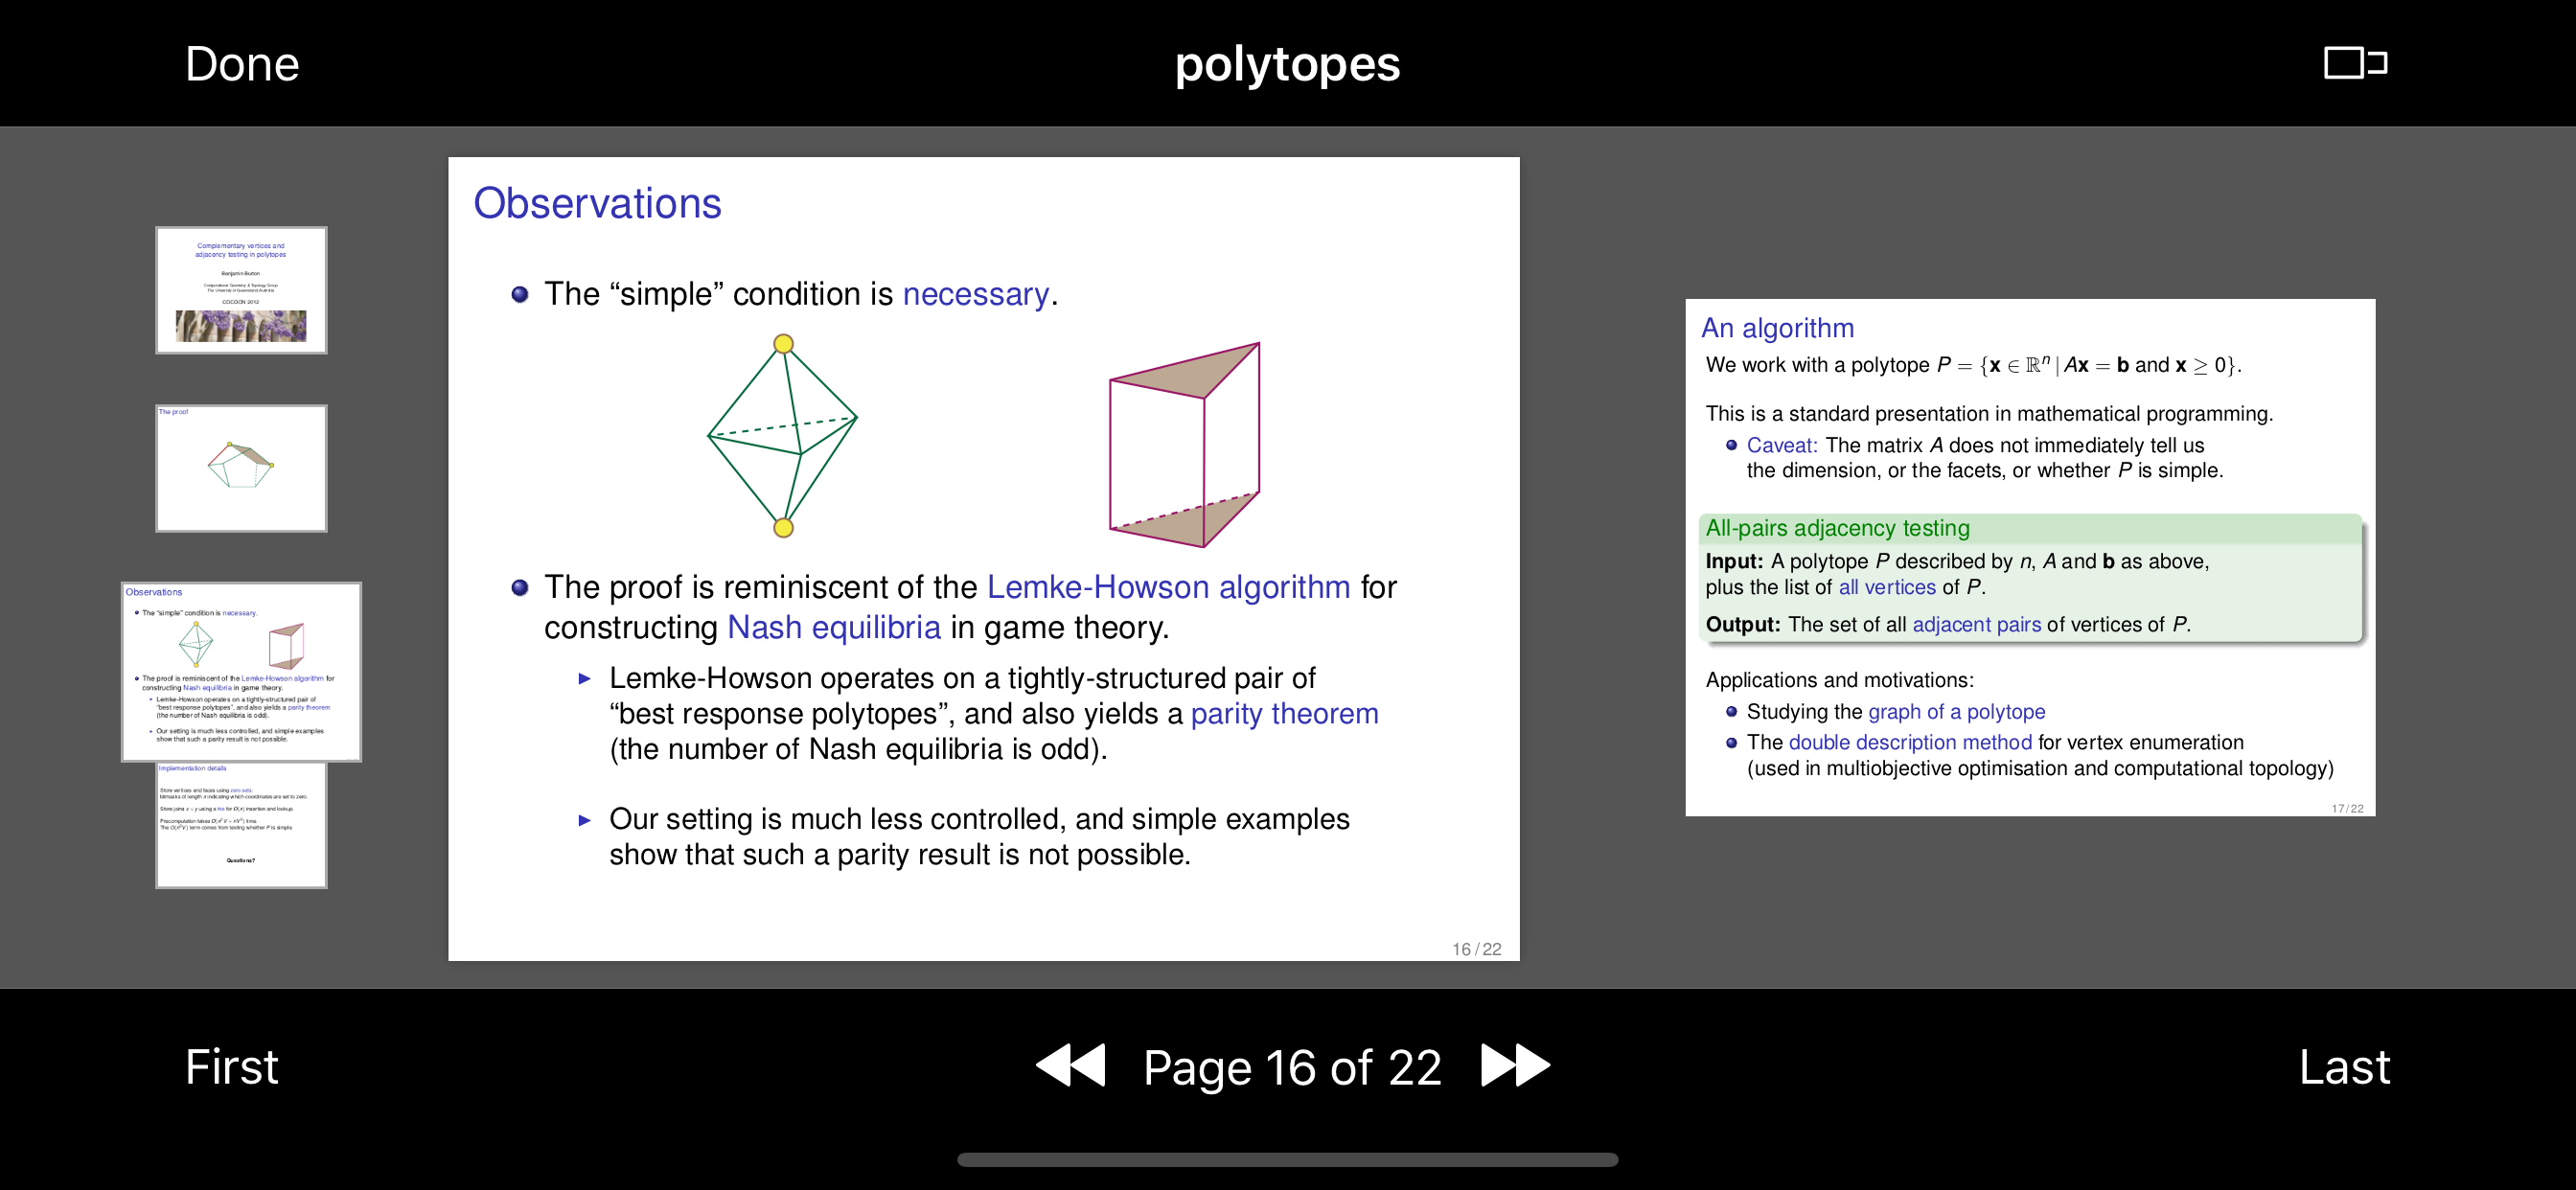Toggle the dual-page view icon at top right

[2355, 63]
